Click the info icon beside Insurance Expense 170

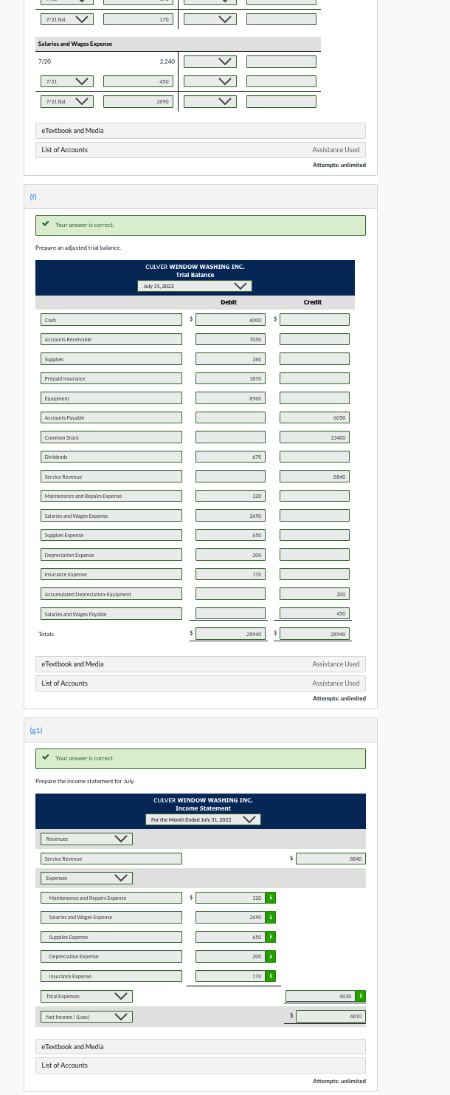(271, 975)
